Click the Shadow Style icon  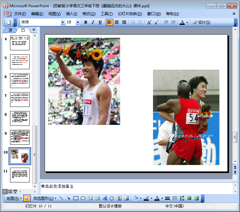pos(189,198)
